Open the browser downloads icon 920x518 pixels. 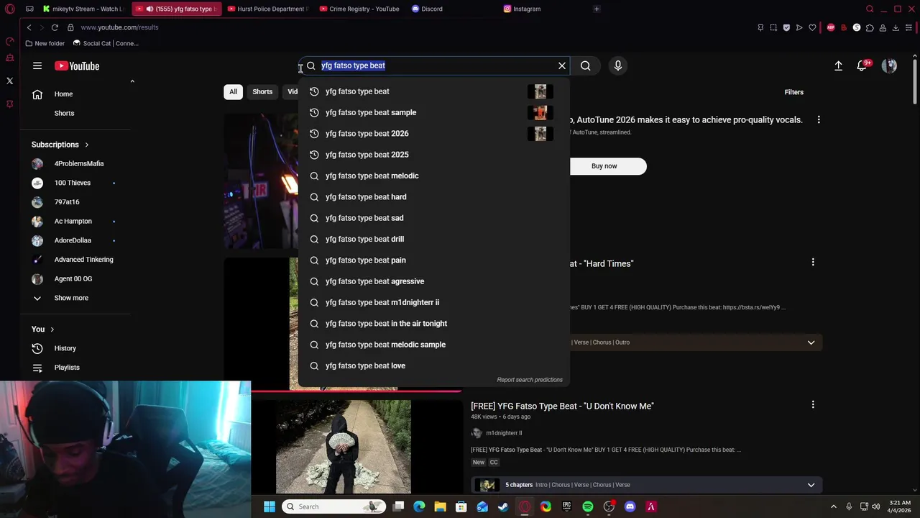[x=896, y=27]
